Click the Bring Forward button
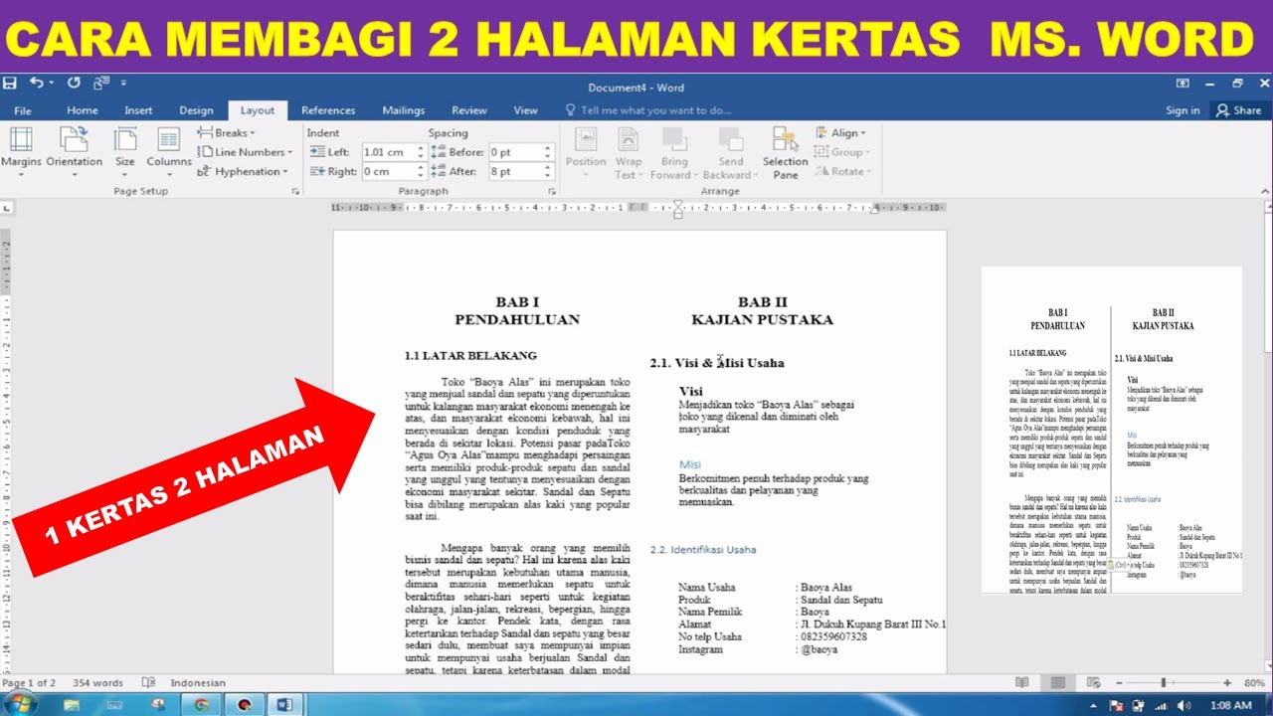Viewport: 1273px width, 716px height. pos(674,153)
